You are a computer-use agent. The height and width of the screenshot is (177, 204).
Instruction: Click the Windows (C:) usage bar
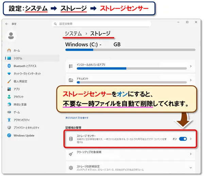click(x=130, y=50)
